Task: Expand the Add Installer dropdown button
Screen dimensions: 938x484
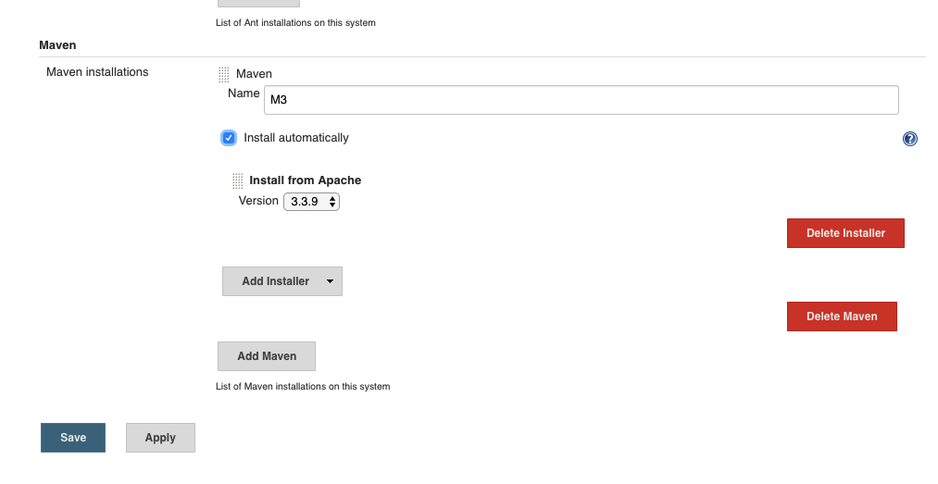Action: pos(282,281)
